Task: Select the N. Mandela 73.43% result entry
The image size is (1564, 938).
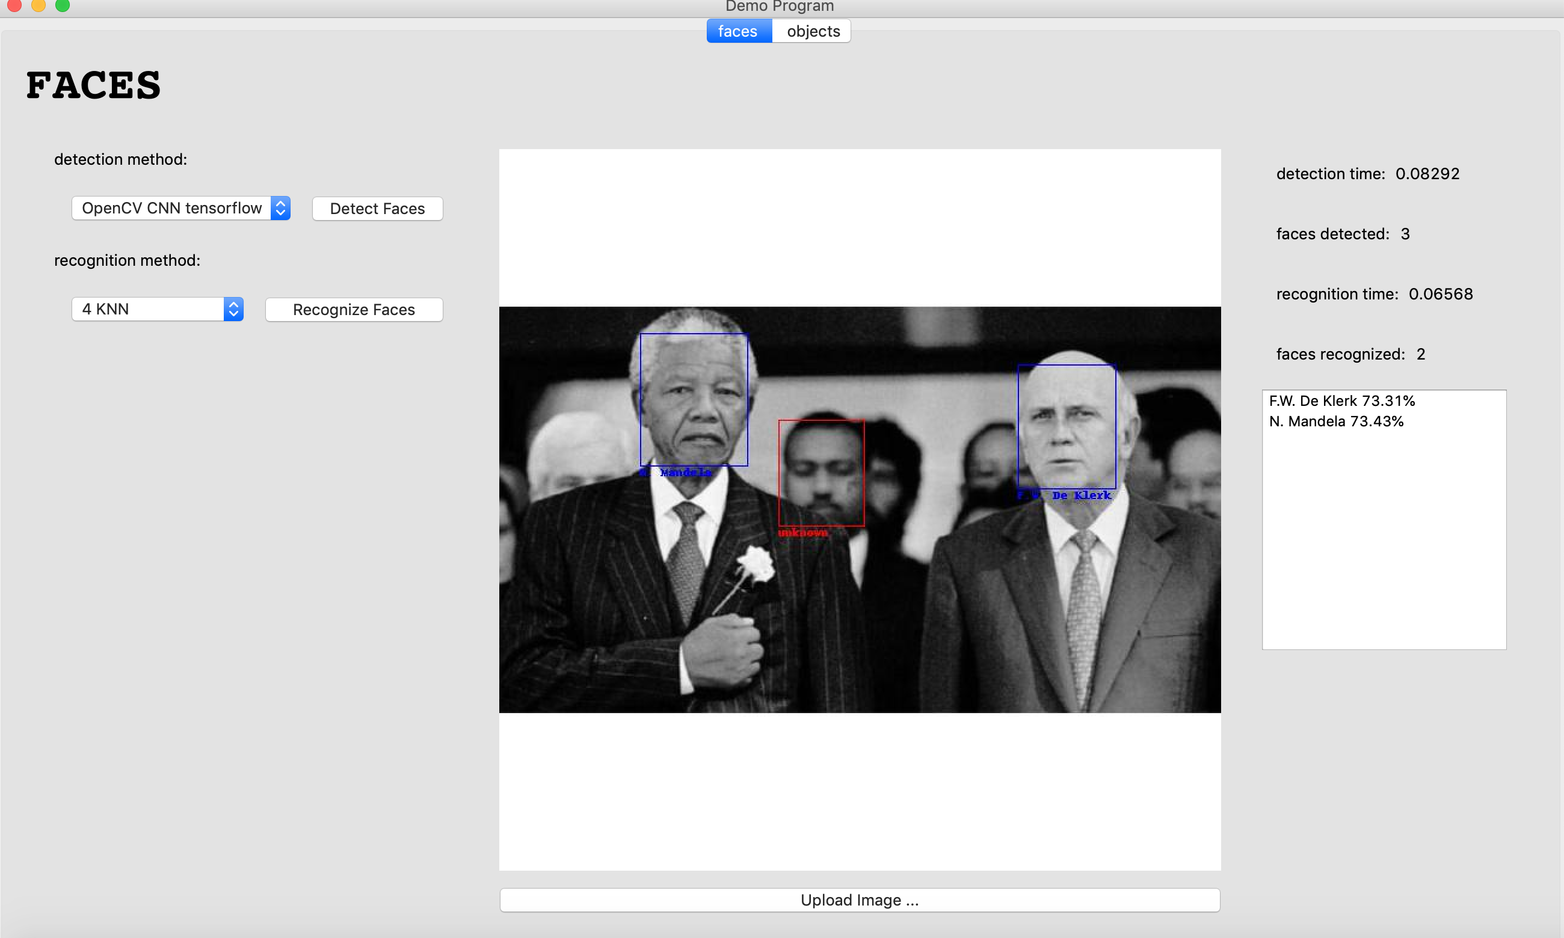Action: pyautogui.click(x=1337, y=421)
